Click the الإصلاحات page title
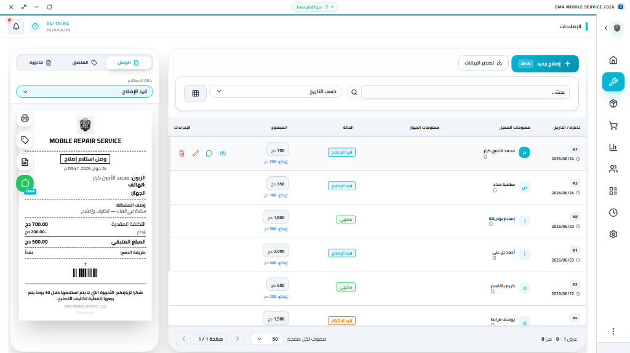This screenshot has height=353, width=630. click(570, 26)
